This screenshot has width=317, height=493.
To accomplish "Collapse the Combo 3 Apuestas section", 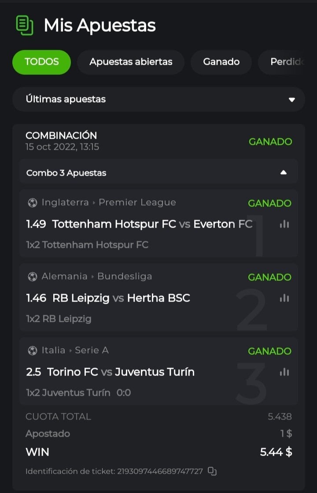I will (x=284, y=172).
